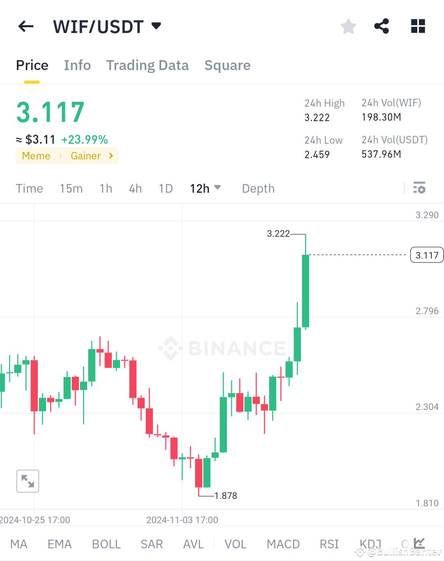Screen dimensions: 444x561
Task: Open the Gainer category chevron
Action: (110, 156)
